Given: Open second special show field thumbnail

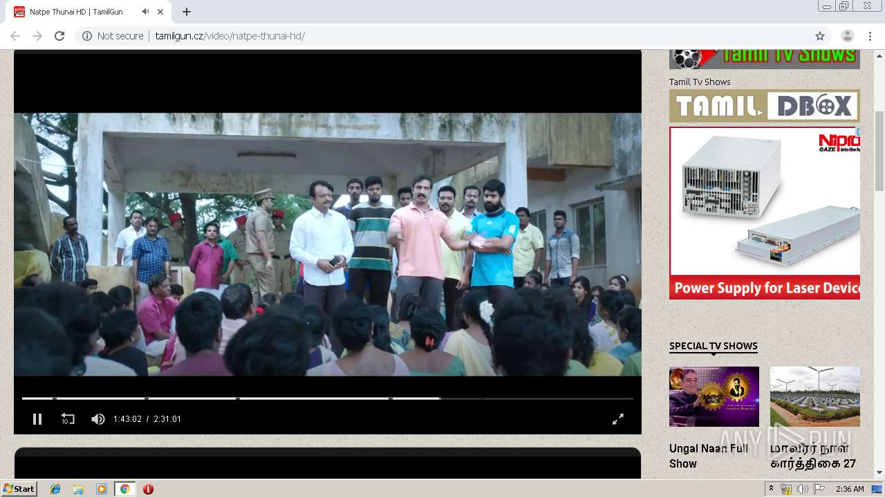Looking at the screenshot, I should [815, 396].
